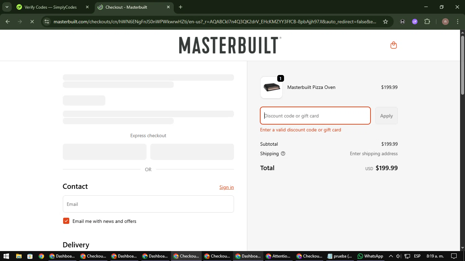
Task: Select the Checkout - Masterbuilt tab
Action: click(x=134, y=7)
